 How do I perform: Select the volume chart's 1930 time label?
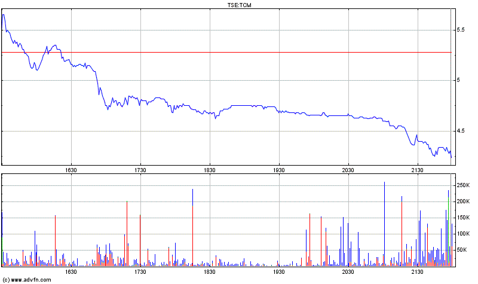[x=279, y=271]
